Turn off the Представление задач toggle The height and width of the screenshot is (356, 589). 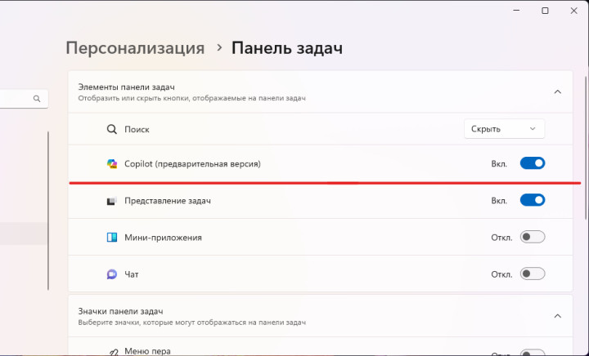tap(532, 200)
